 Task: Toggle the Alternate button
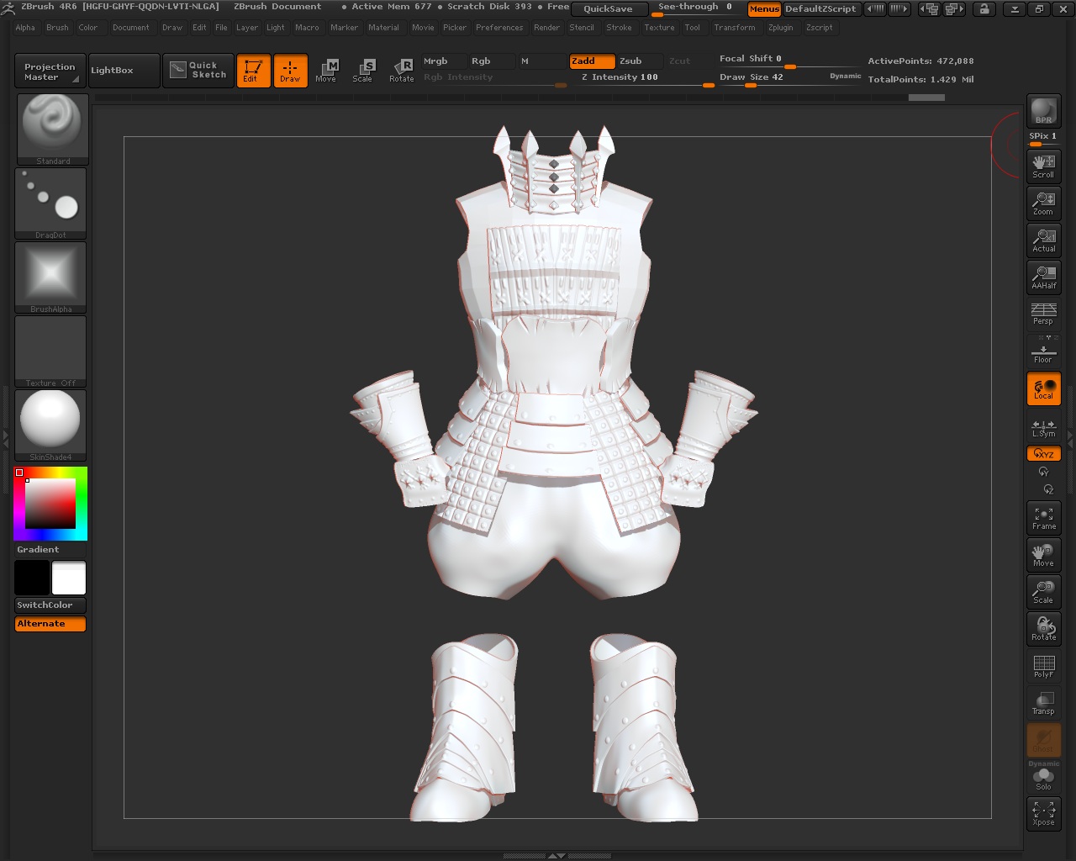50,624
